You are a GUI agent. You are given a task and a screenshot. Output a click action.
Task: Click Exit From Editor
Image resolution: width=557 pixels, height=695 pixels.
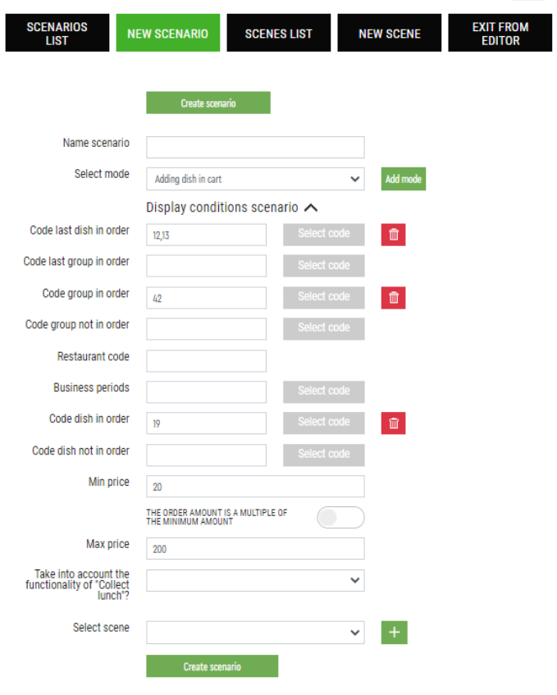(500, 34)
